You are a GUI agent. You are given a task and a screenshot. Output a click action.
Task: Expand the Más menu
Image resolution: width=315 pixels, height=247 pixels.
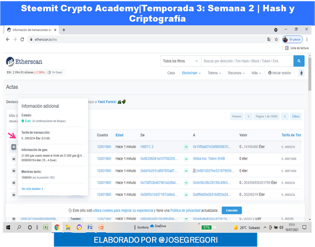pyautogui.click(x=256, y=73)
